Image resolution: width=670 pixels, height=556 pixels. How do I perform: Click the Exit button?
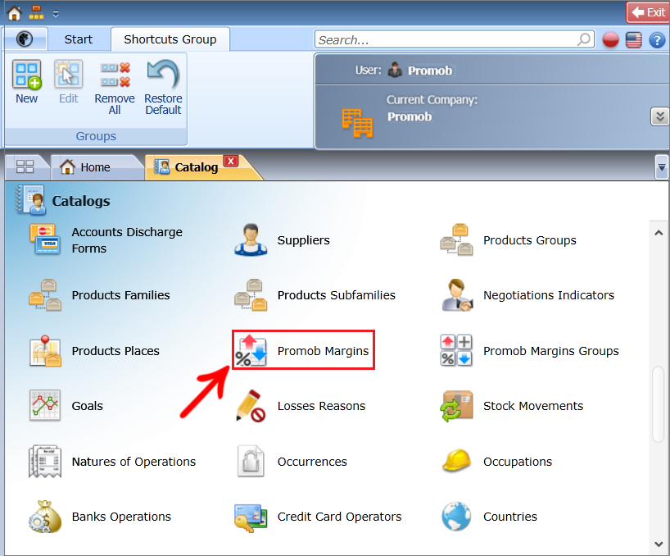[x=648, y=12]
